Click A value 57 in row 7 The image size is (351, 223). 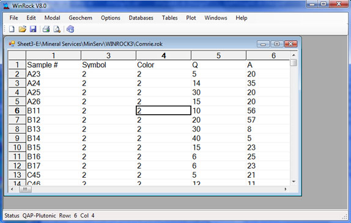coord(268,120)
